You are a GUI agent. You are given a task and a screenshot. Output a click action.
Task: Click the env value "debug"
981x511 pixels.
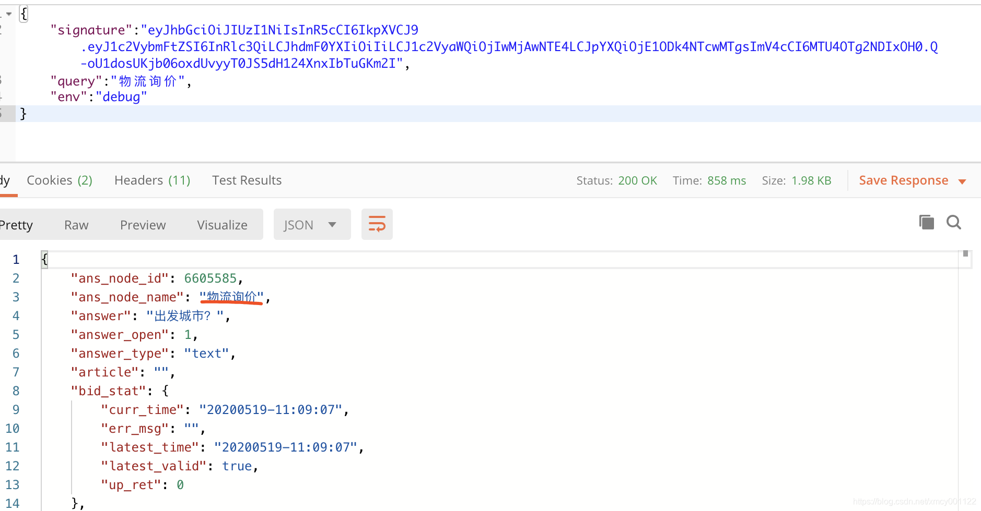121,97
